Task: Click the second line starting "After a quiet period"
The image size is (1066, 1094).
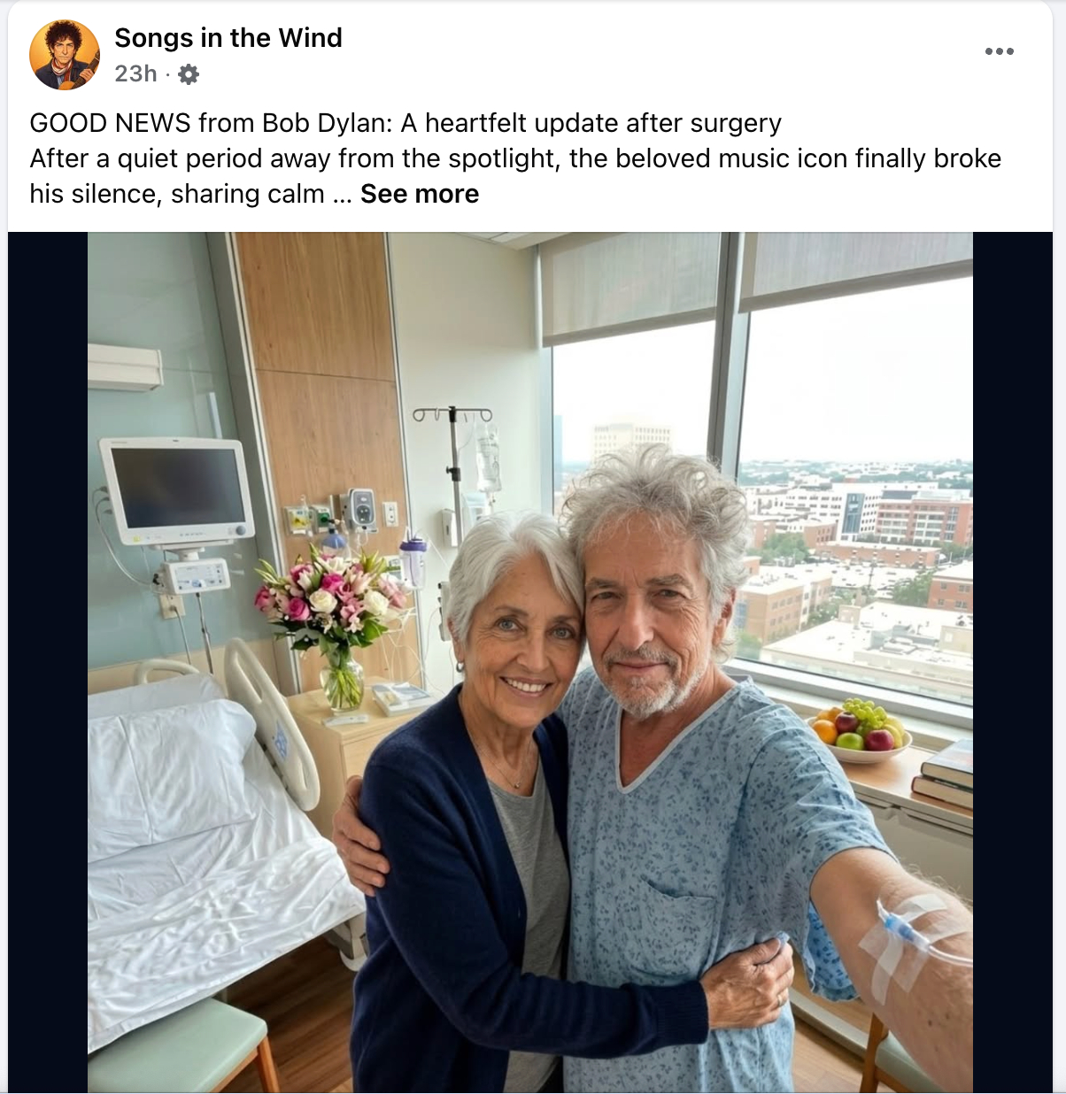Action: click(515, 158)
